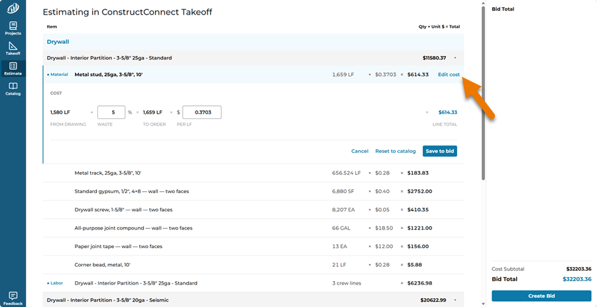Expand the 20ga Seismic assembly chevron
Image resolution: width=597 pixels, height=307 pixels.
pos(455,300)
